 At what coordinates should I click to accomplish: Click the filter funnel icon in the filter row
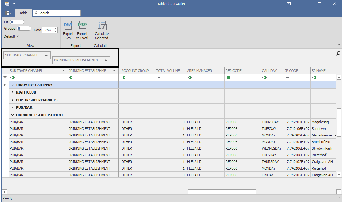(5, 78)
